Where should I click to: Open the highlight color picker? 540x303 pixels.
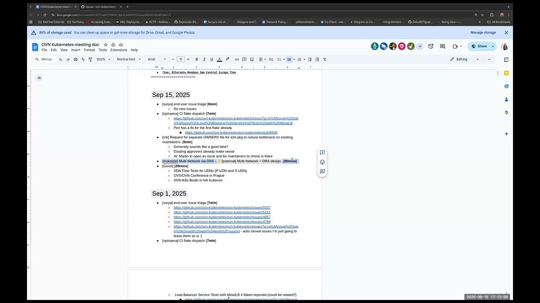coord(227,59)
